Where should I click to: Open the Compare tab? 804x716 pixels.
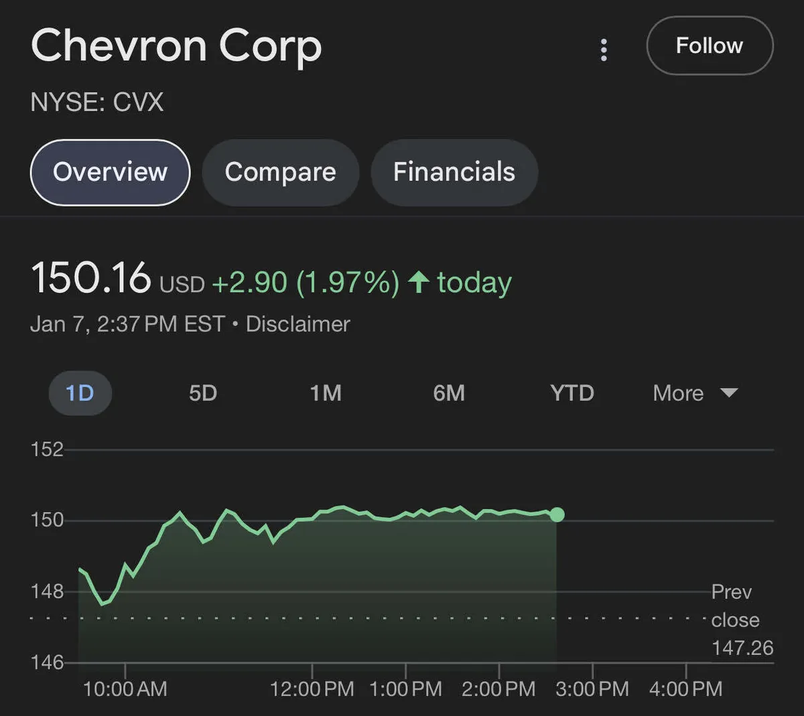pos(280,172)
